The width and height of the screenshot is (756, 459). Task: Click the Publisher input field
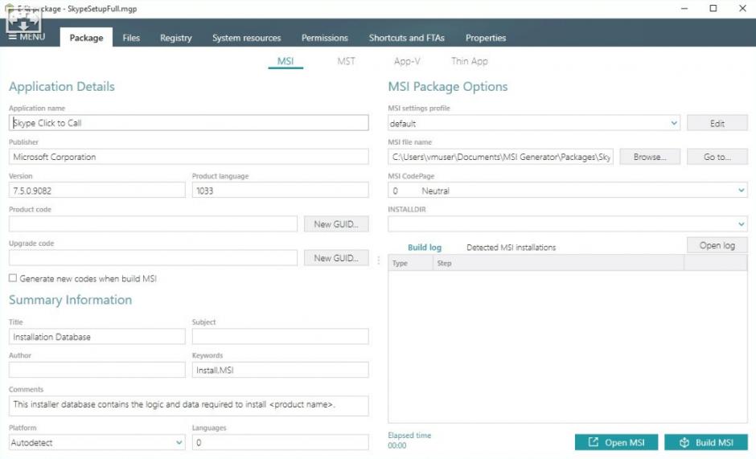click(x=188, y=157)
